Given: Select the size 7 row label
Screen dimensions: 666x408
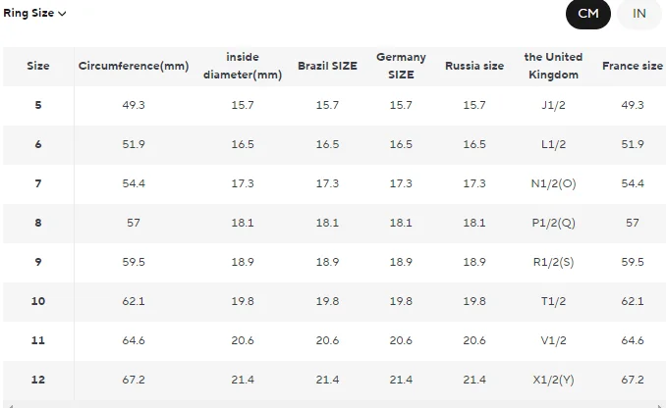Looking at the screenshot, I should pos(38,183).
